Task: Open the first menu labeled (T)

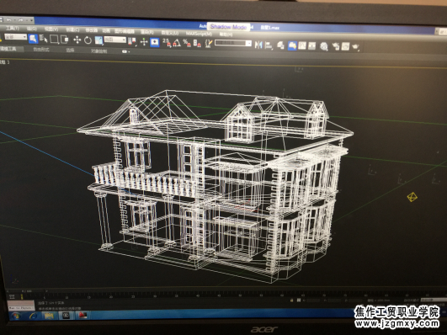Action: 13,29
